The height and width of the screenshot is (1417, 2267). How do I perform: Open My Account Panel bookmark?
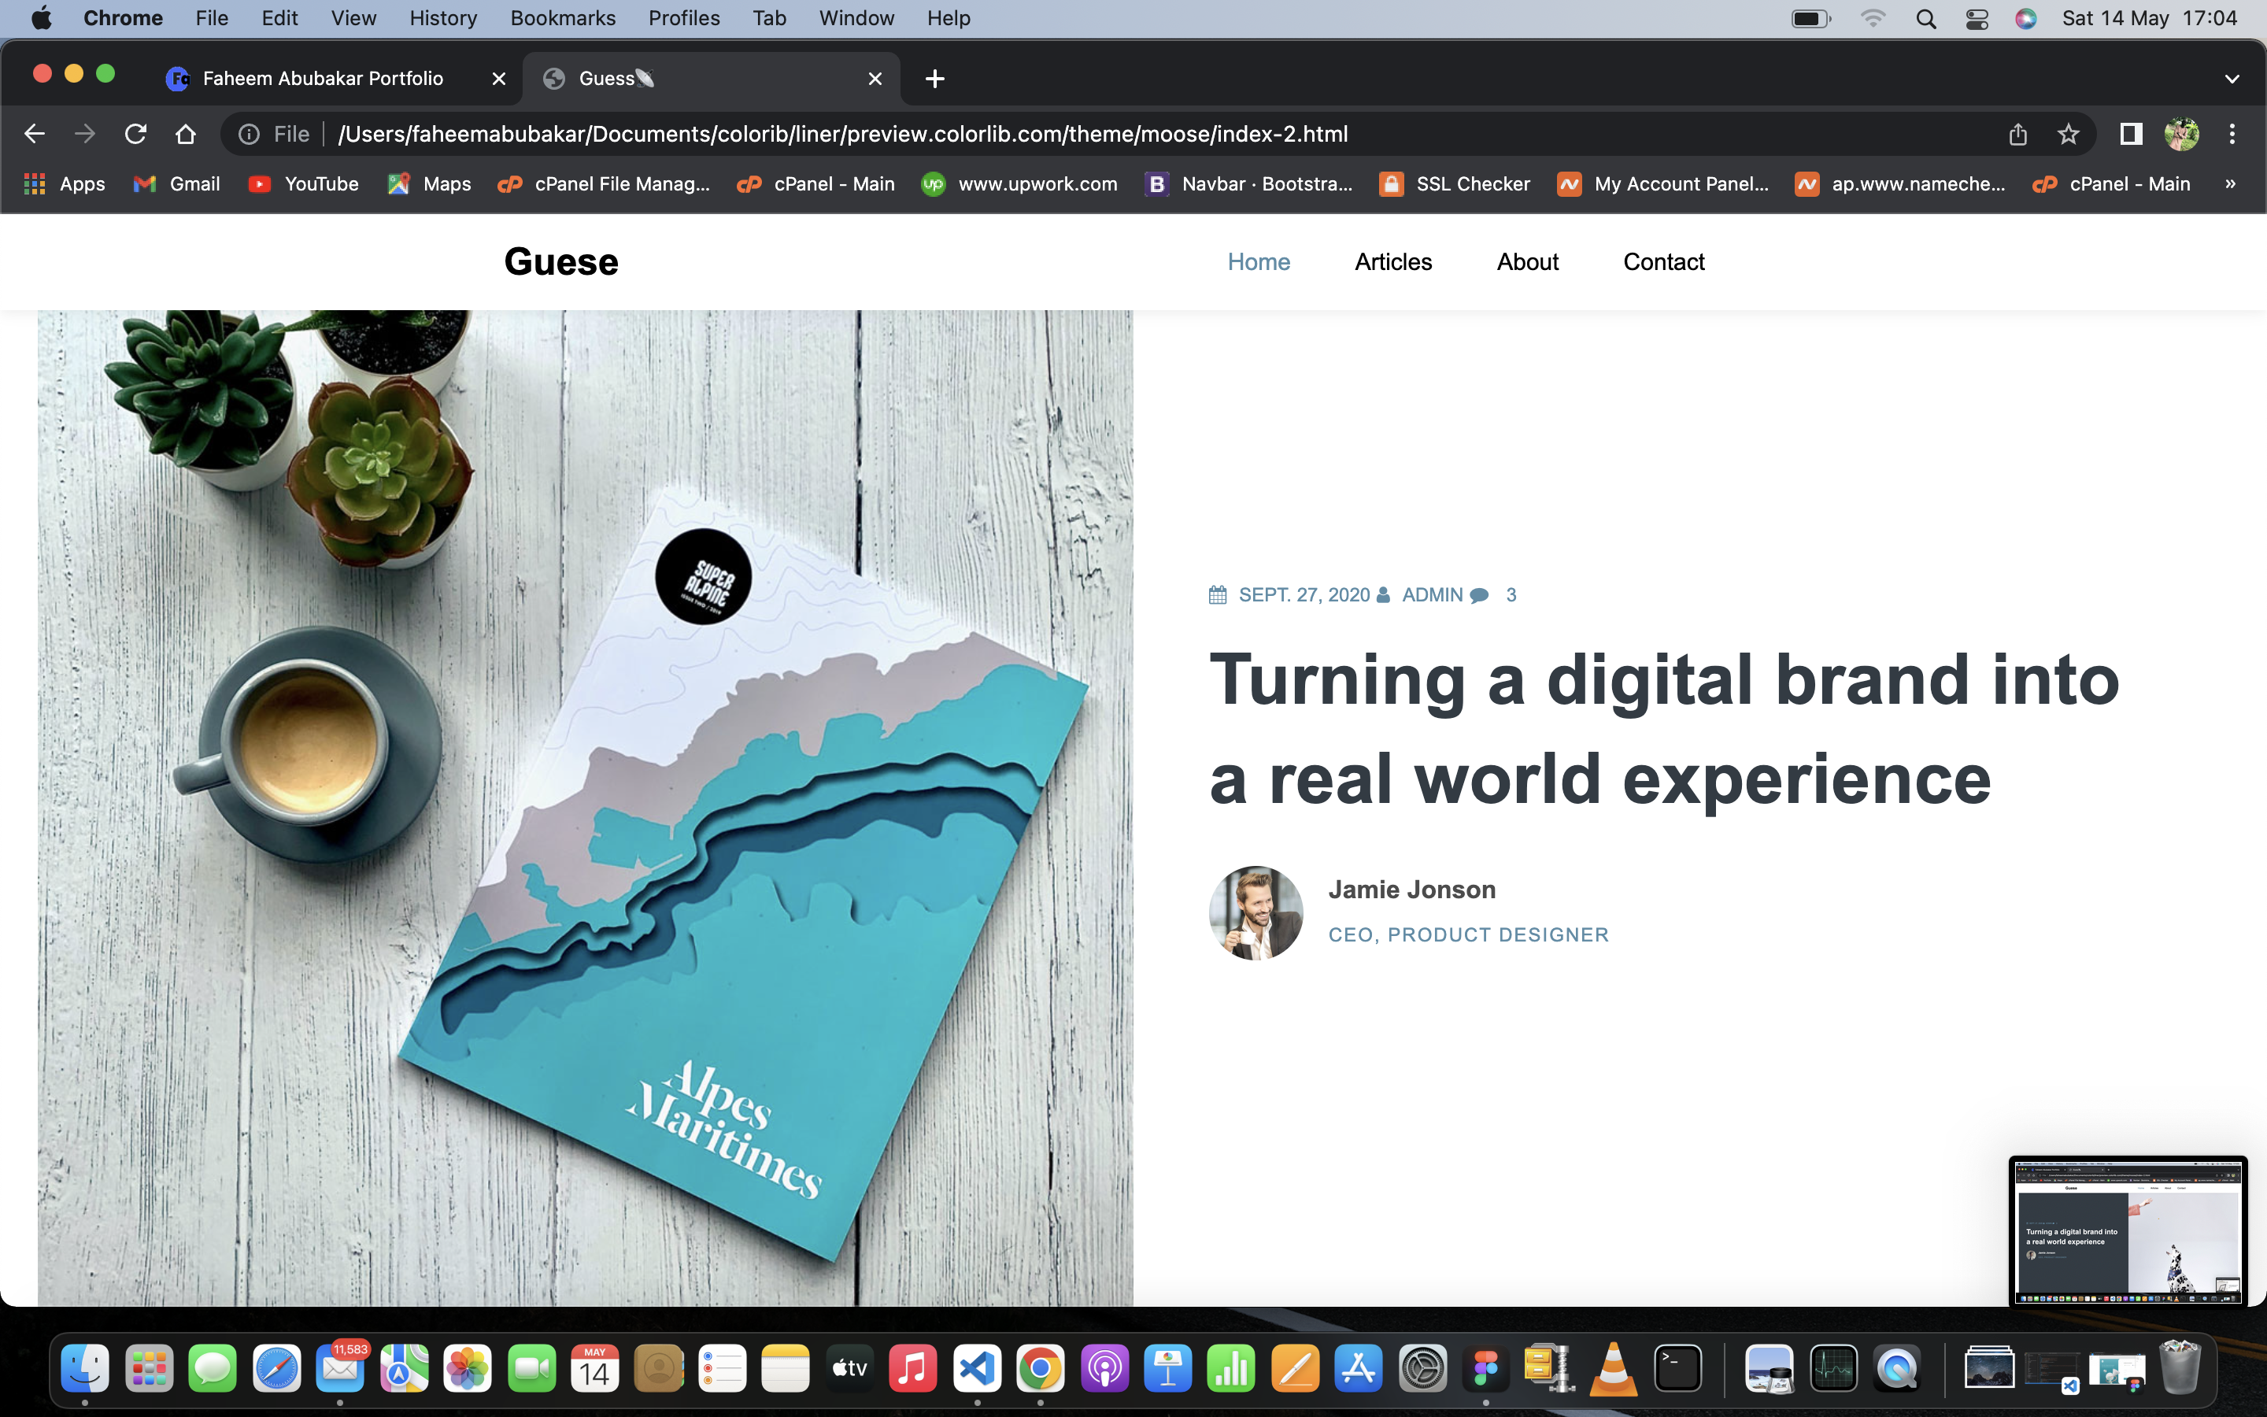click(x=1664, y=183)
